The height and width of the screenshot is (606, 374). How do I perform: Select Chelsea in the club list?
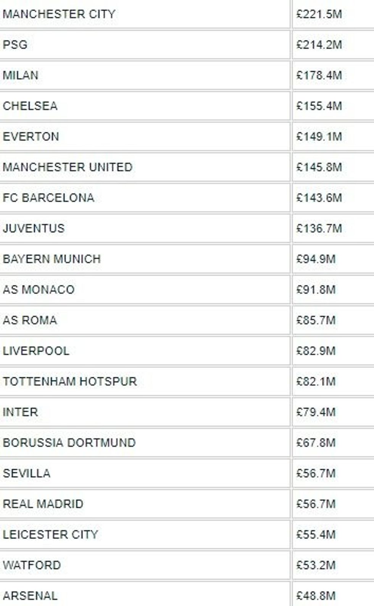tap(30, 106)
